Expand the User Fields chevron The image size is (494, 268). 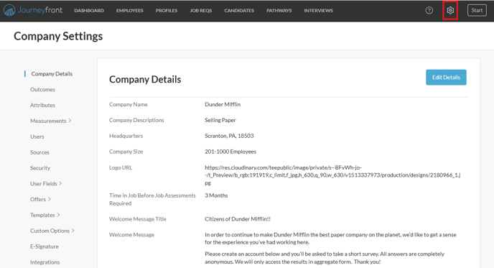(x=60, y=183)
